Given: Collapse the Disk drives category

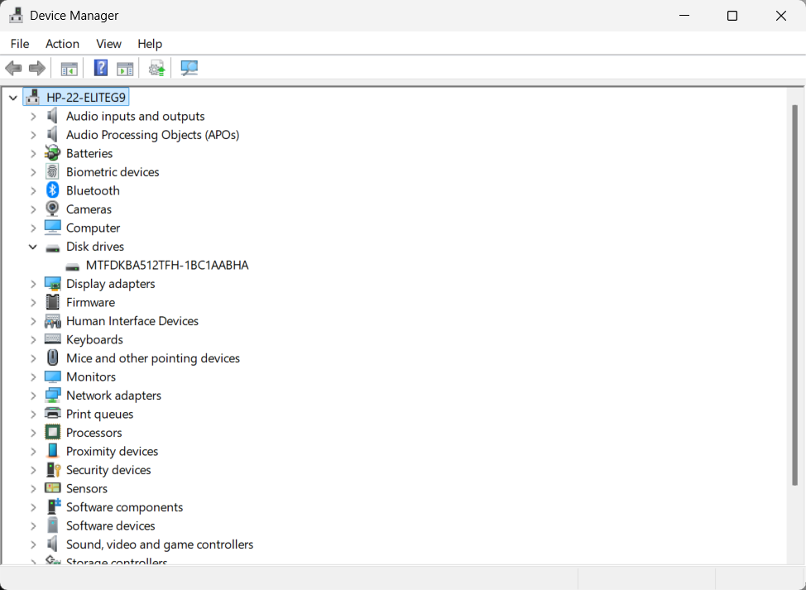Looking at the screenshot, I should click(x=33, y=247).
